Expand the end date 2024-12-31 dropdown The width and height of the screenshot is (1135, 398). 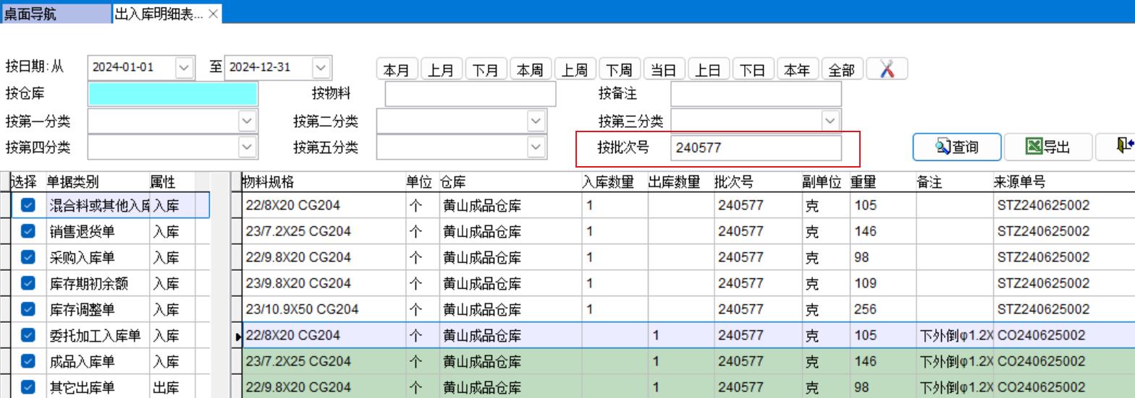(x=320, y=67)
